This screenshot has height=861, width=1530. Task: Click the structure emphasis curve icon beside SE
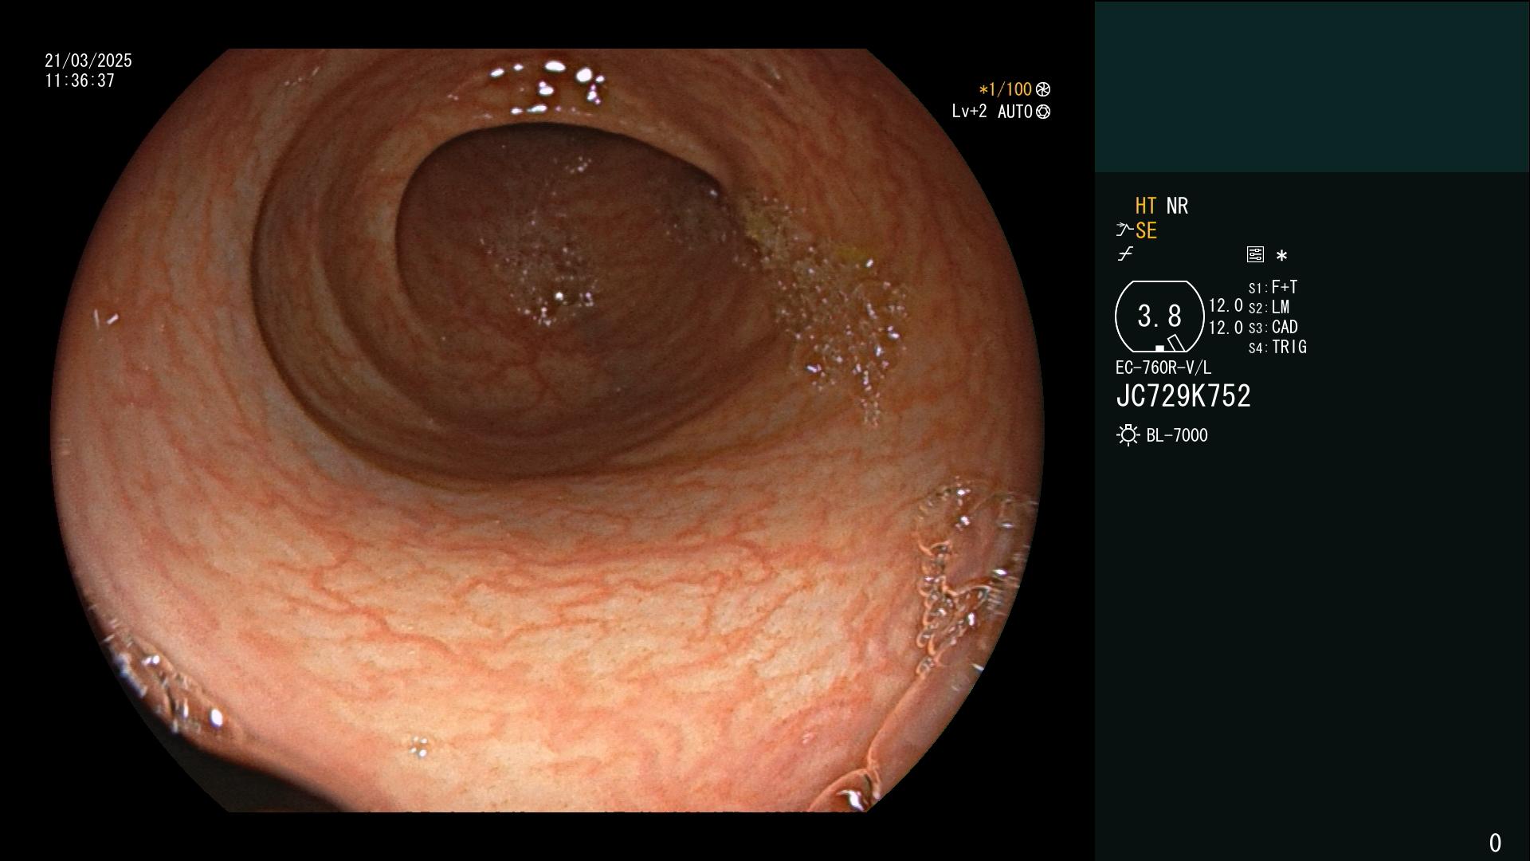click(1124, 230)
